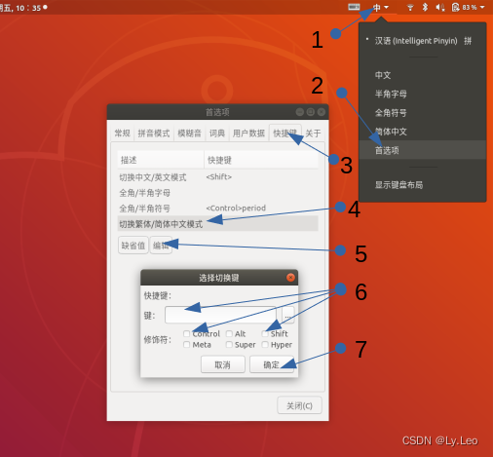Click the Wi-Fi network icon
The width and height of the screenshot is (493, 457).
410,7
